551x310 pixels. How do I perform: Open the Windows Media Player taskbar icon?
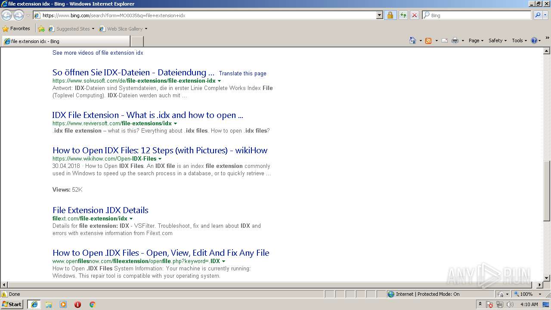63,304
